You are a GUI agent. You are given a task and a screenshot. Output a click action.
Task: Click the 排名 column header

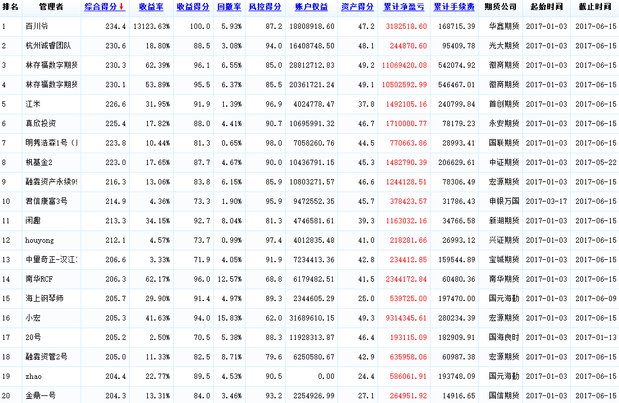pyautogui.click(x=10, y=6)
